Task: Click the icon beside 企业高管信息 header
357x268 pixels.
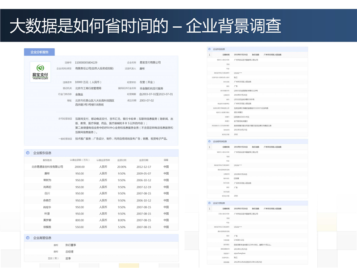Action: click(x=28, y=238)
